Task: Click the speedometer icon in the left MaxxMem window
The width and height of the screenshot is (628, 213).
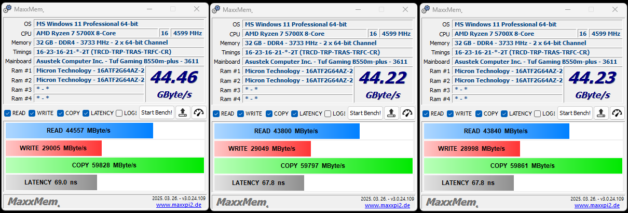Action: (x=199, y=113)
